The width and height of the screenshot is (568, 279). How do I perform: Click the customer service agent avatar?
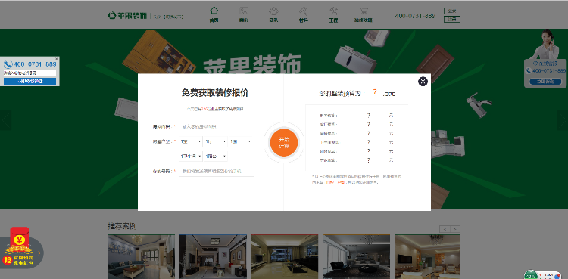tap(546, 44)
